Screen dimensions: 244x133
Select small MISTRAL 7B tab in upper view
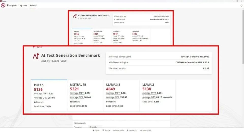click(x=102, y=37)
